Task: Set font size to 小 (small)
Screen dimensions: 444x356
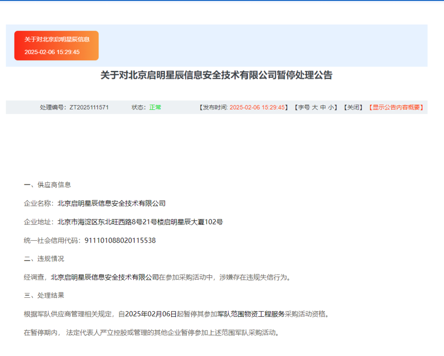Action: pos(331,107)
